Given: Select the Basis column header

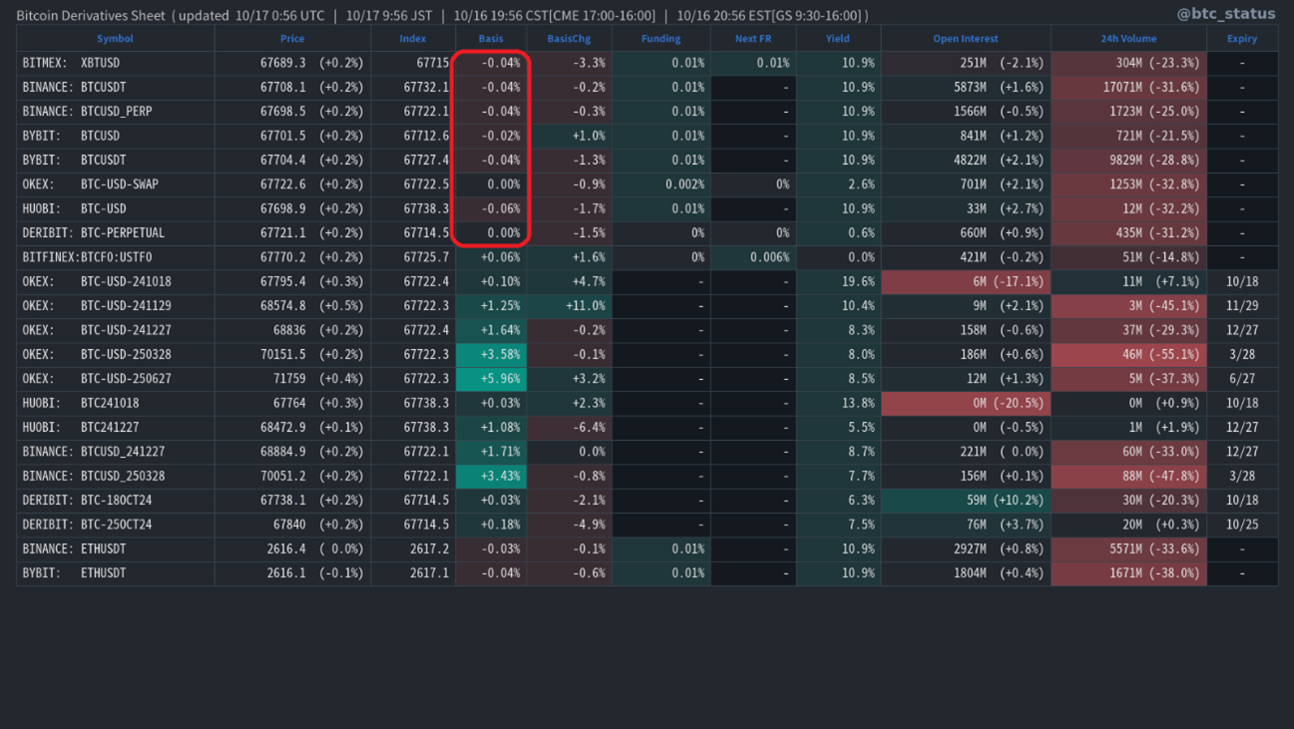Looking at the screenshot, I should (491, 39).
